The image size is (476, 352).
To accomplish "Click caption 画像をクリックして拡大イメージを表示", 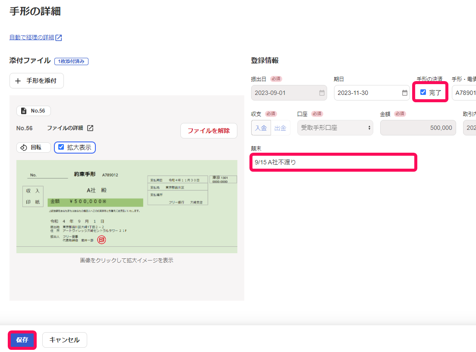I will coord(126,261).
